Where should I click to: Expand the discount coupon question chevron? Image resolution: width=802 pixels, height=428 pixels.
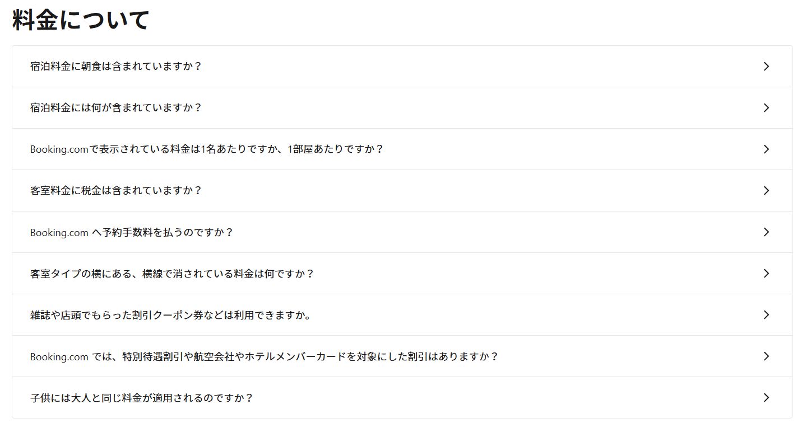point(766,314)
